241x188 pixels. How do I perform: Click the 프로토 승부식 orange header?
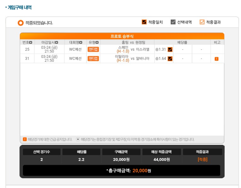click(122, 36)
